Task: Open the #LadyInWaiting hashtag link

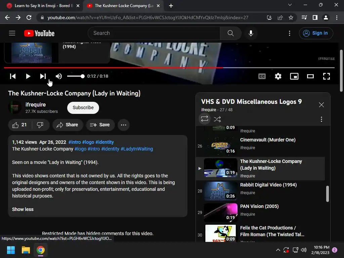Action: click(x=137, y=149)
